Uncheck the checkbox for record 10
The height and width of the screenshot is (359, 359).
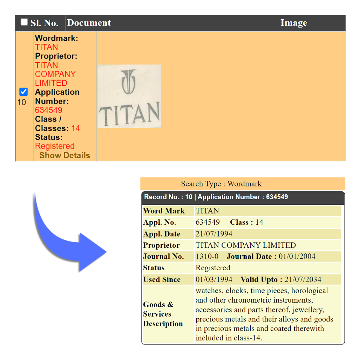coord(23,92)
